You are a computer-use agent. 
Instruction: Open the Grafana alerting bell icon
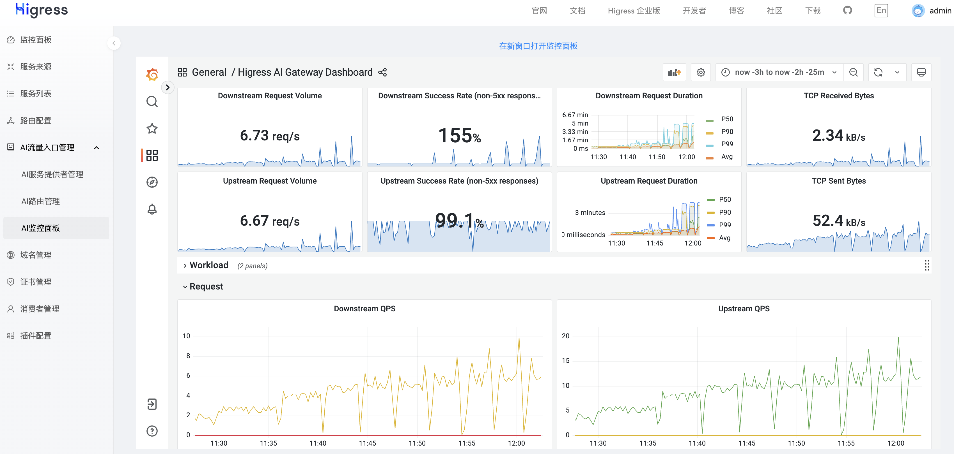tap(152, 209)
